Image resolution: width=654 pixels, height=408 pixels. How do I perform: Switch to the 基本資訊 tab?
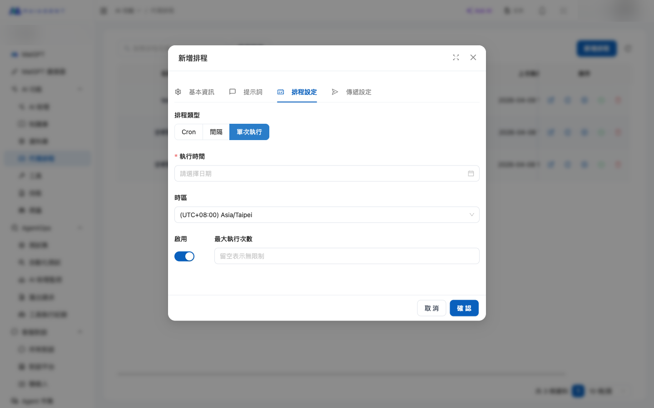(x=194, y=92)
